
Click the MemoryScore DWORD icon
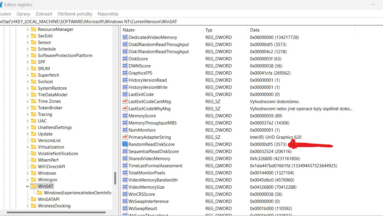click(125, 116)
